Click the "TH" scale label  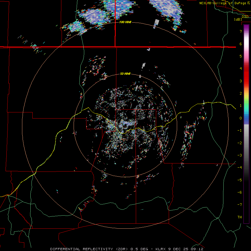click(240, 217)
